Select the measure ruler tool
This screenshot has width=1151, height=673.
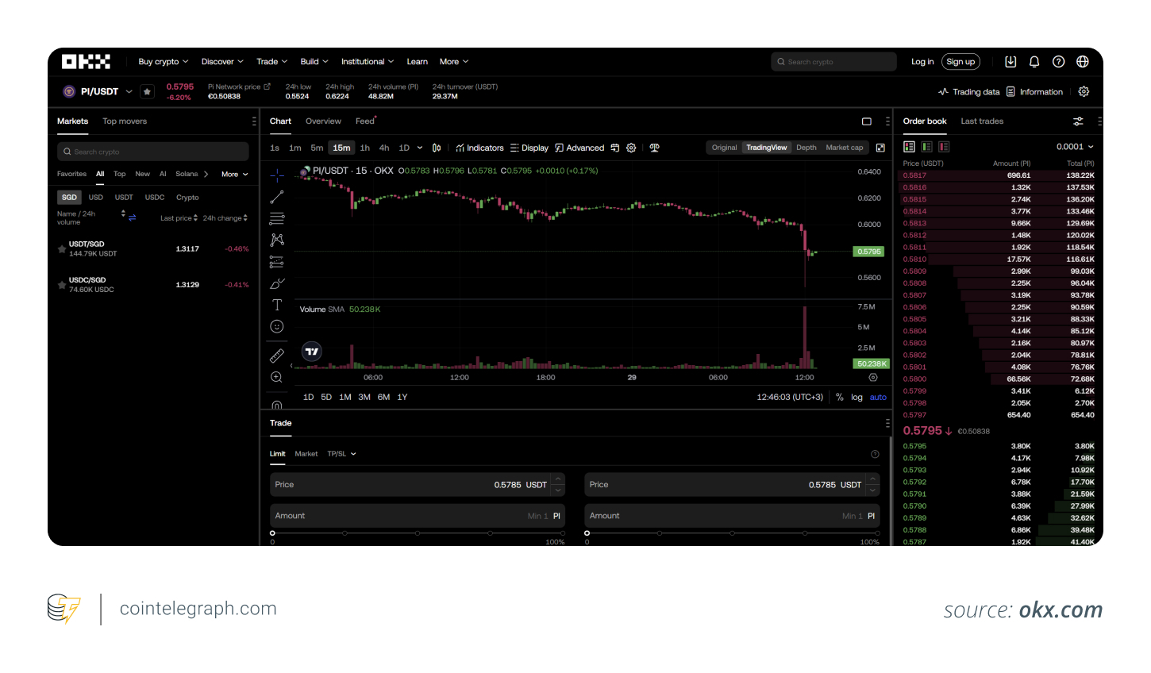tap(276, 355)
